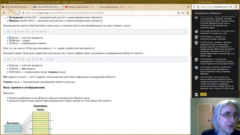Click Александр Цехмистер avatar on Meltdown message
240x135 pixels.
point(196,67)
